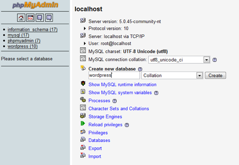Click 'User: root@localhost' text
239x165 pixels.
click(x=110, y=44)
